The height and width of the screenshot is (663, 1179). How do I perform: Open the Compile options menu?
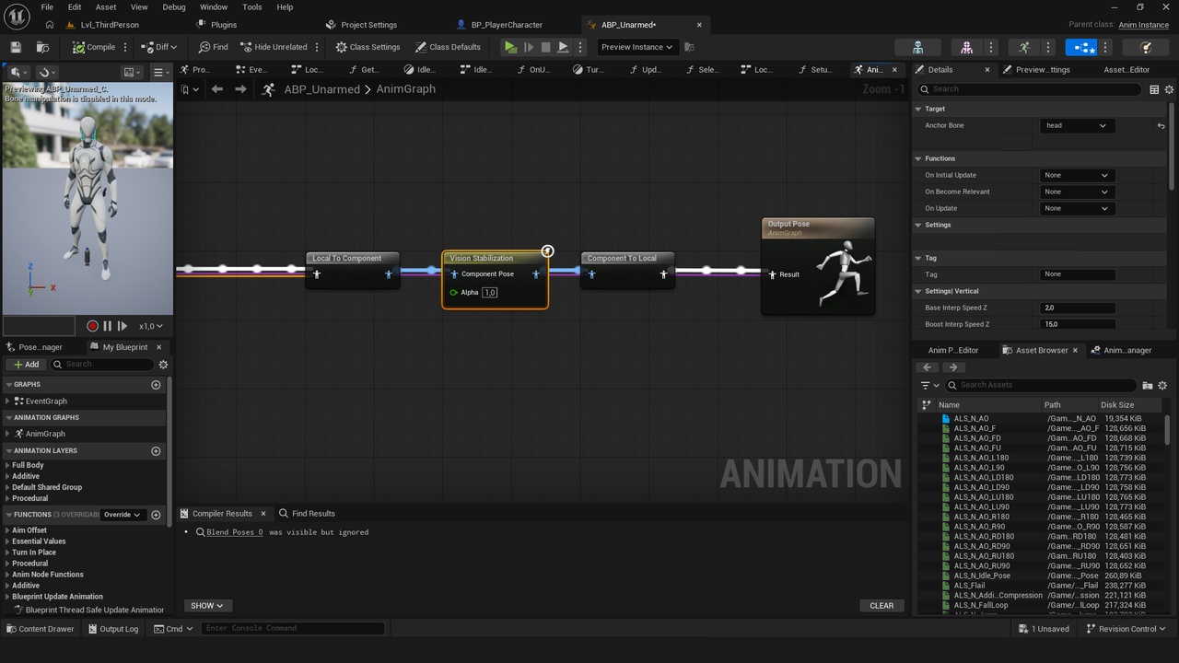point(128,47)
